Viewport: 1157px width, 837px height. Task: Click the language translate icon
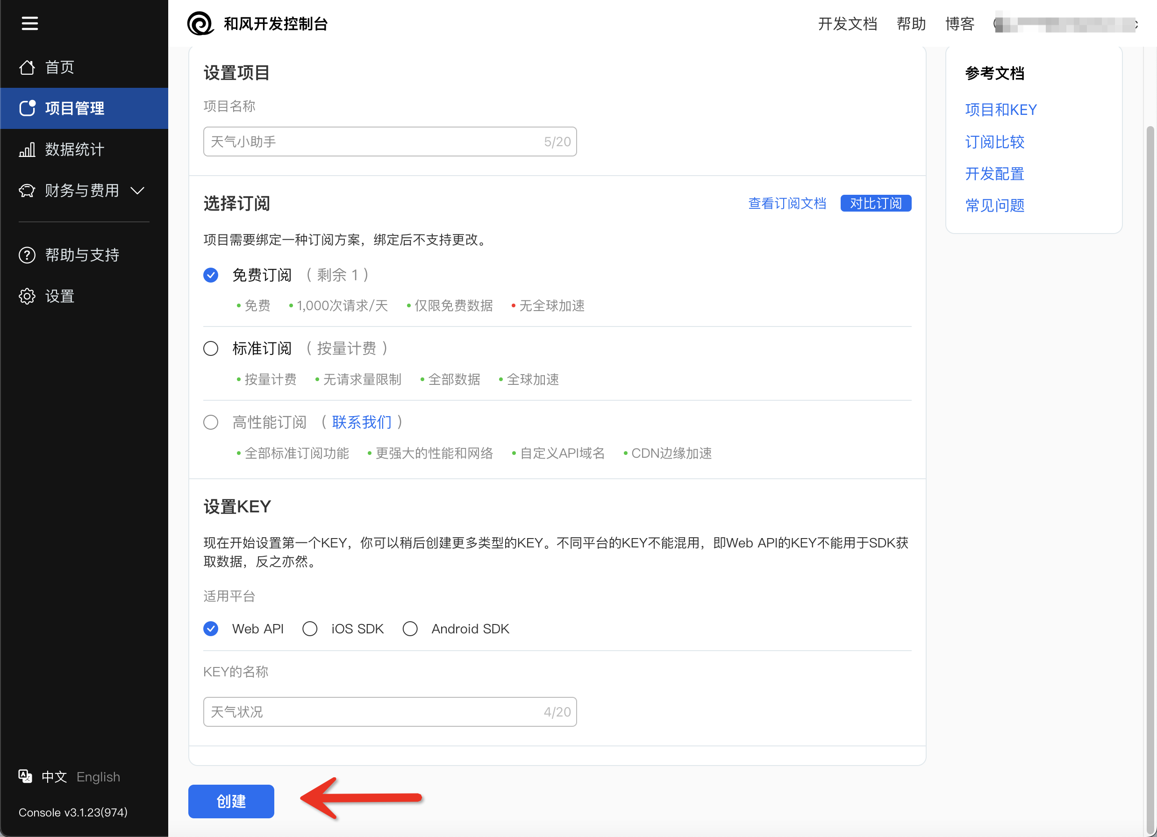pos(26,776)
